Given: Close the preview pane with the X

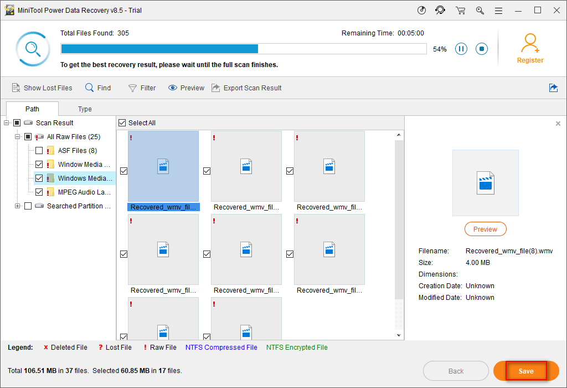Looking at the screenshot, I should (x=558, y=124).
